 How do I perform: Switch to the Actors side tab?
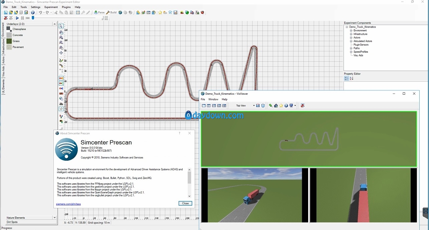click(x=3, y=60)
